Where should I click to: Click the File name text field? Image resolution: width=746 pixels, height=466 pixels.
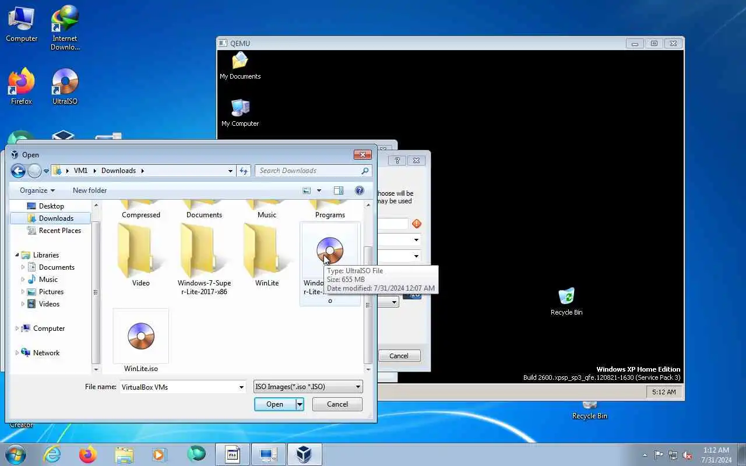(178, 387)
